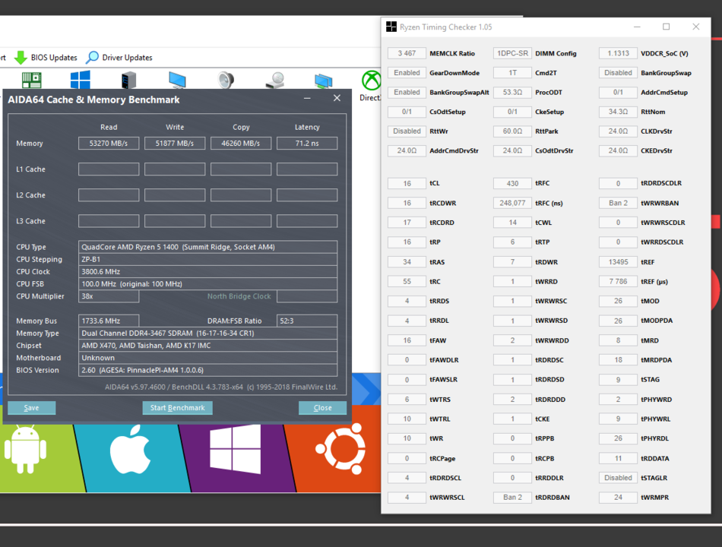Click the tSTAGLR Disabled value

[x=618, y=478]
